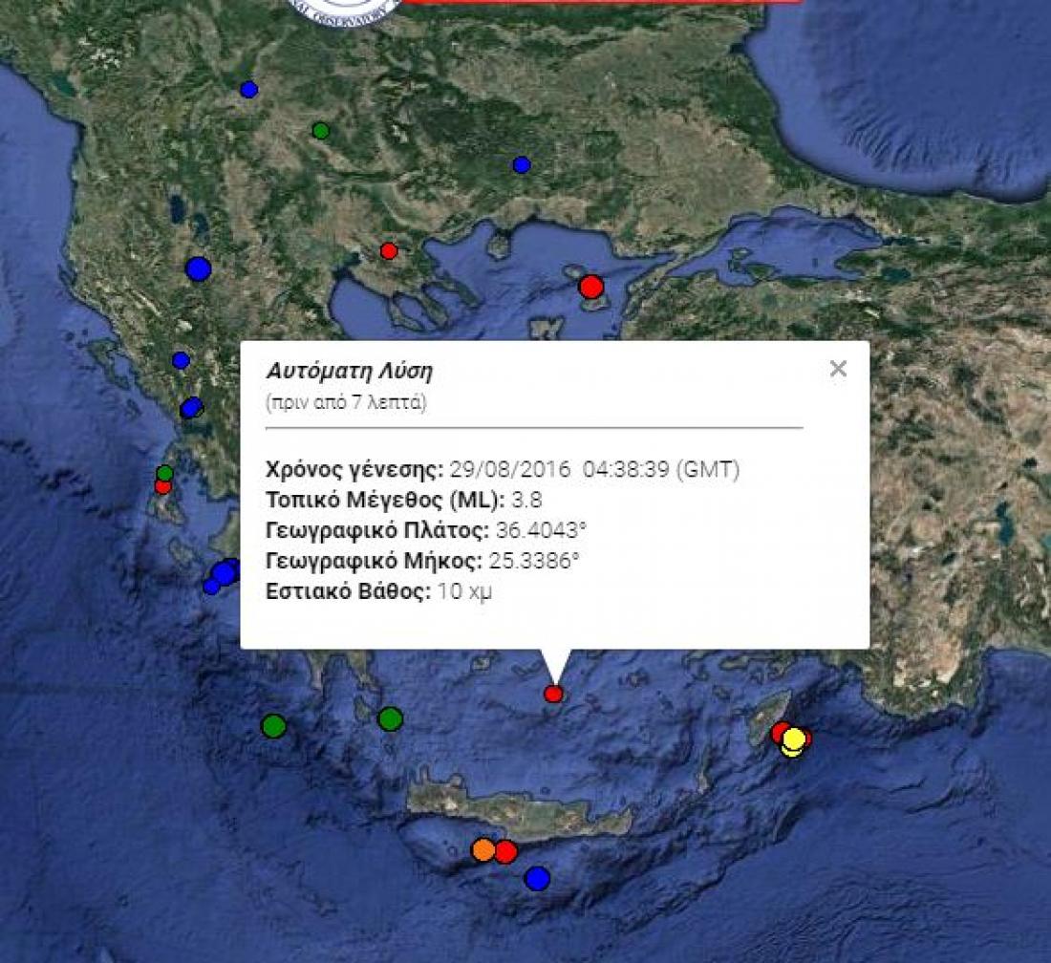Image resolution: width=1051 pixels, height=963 pixels.
Task: Select the small red marker near Thessaloniki
Action: [389, 251]
